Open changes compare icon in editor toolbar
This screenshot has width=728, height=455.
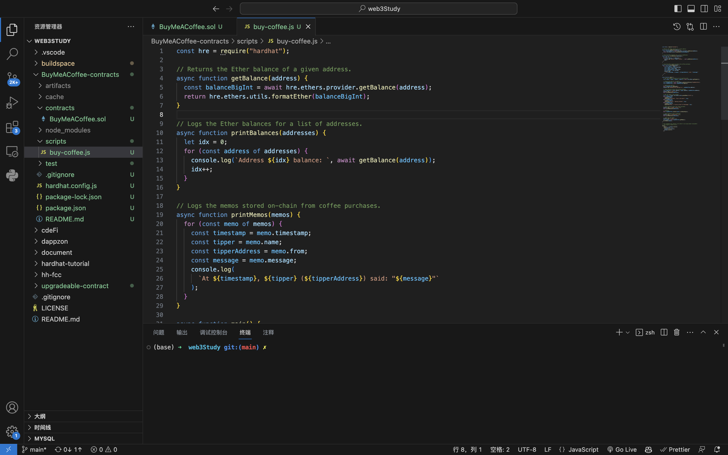pyautogui.click(x=690, y=27)
